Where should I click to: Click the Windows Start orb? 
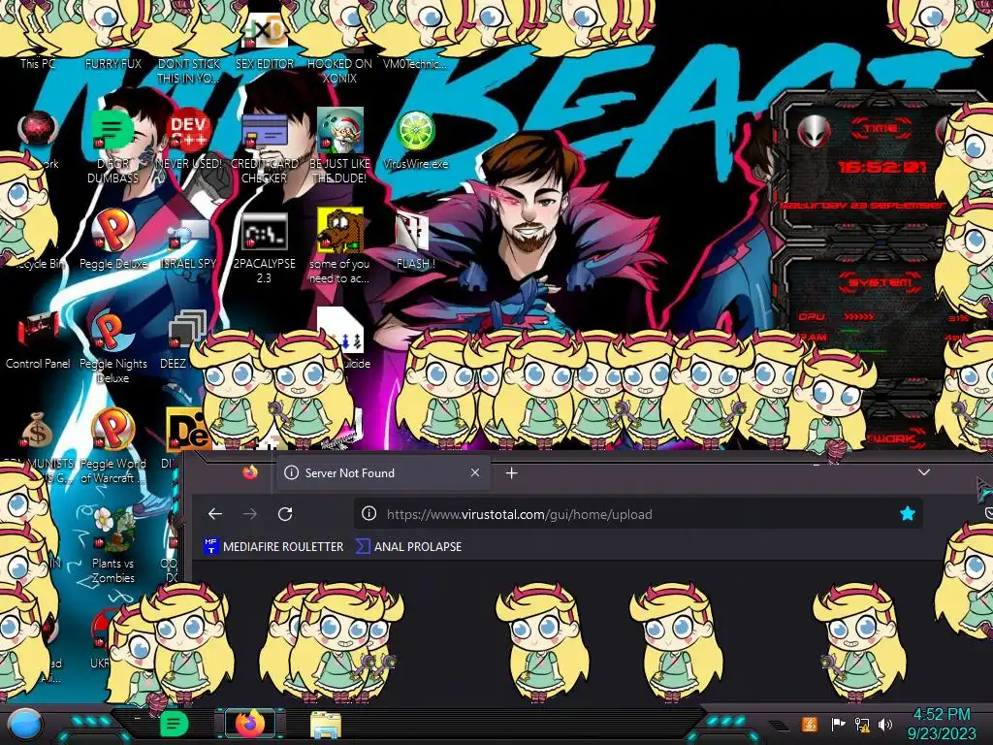click(24, 725)
